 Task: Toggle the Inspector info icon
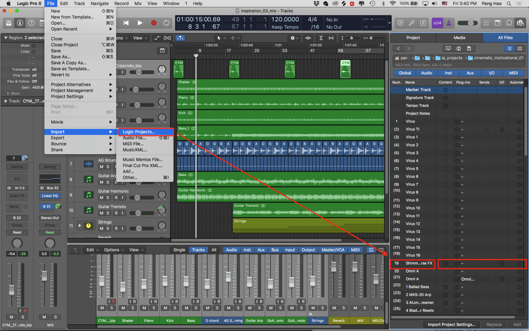coord(20,23)
